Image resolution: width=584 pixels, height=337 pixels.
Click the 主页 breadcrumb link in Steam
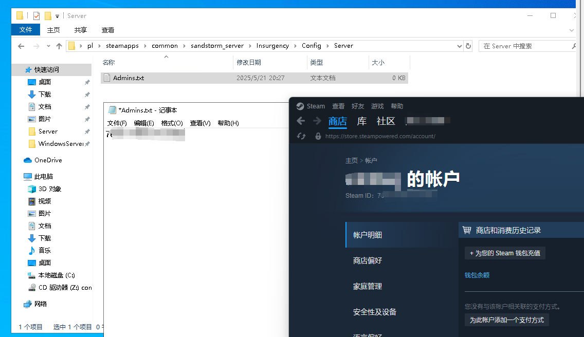[352, 160]
